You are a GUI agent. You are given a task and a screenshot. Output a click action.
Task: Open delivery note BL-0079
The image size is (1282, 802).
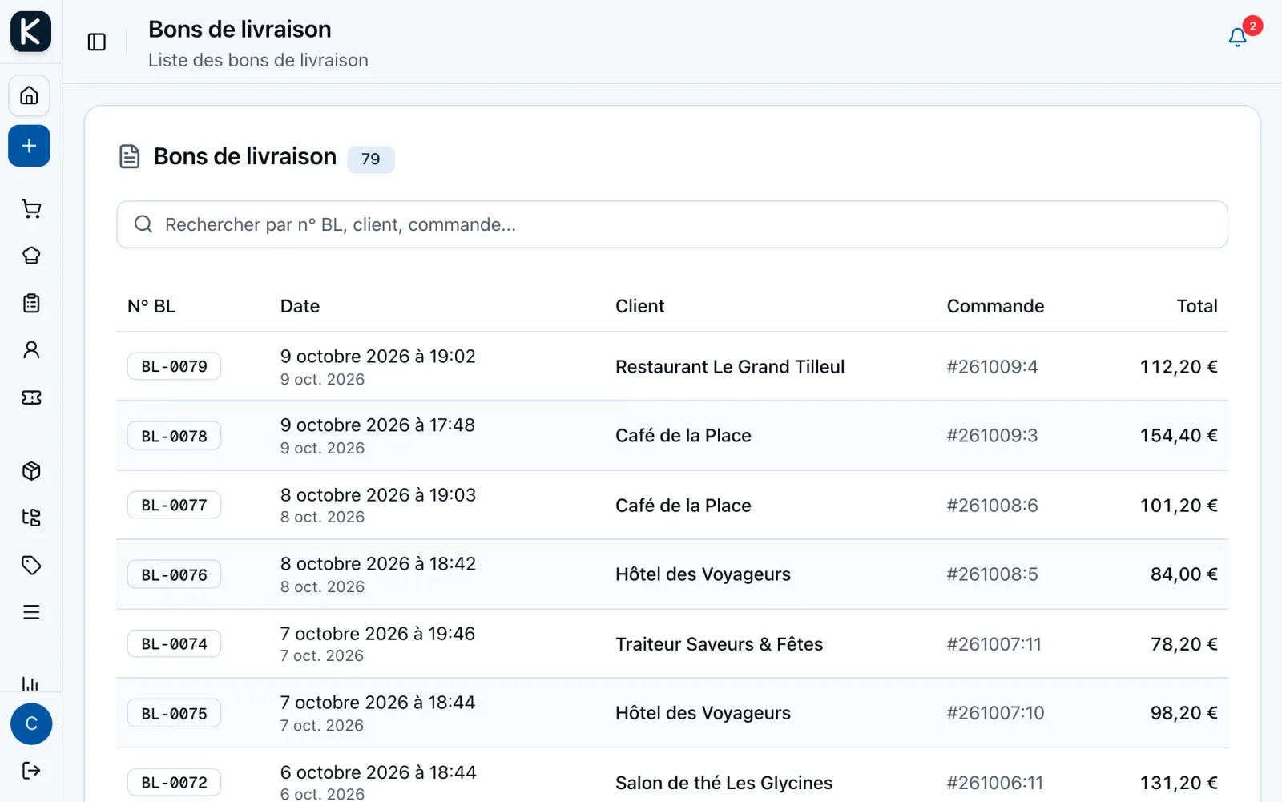point(174,366)
